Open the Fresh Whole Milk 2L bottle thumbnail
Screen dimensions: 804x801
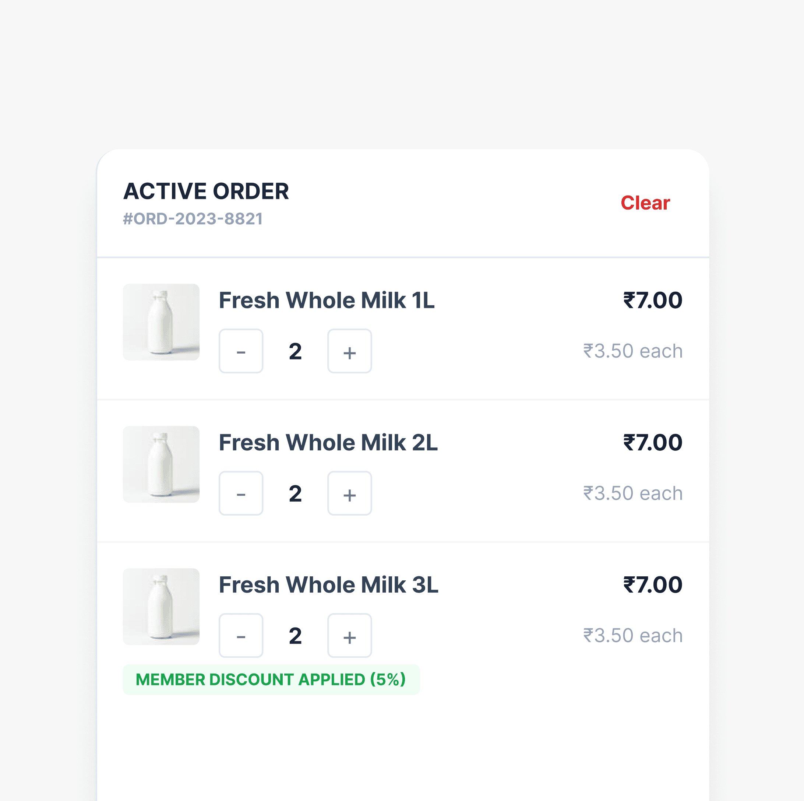[161, 465]
